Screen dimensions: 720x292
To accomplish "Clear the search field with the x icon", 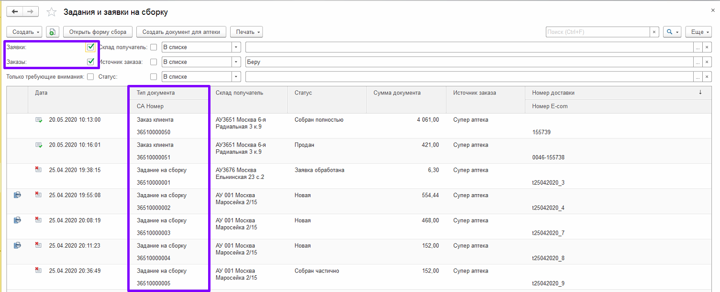I will click(654, 32).
